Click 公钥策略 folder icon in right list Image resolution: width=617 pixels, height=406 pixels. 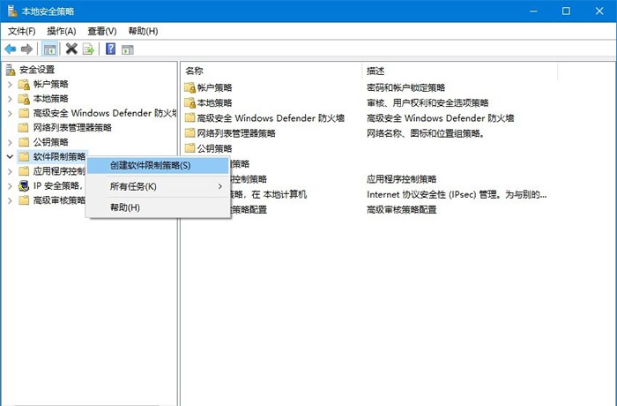tap(190, 148)
